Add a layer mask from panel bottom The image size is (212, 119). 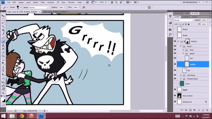click(190, 110)
